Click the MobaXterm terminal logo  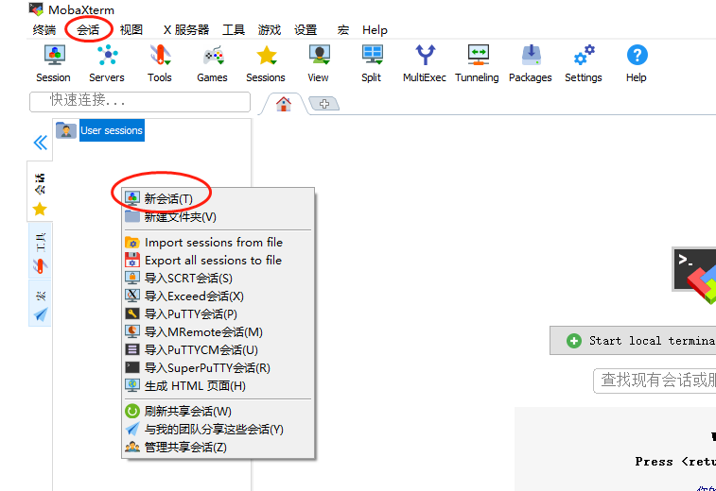695,274
